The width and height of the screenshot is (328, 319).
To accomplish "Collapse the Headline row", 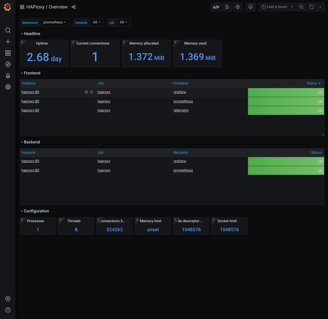I will 30,34.
